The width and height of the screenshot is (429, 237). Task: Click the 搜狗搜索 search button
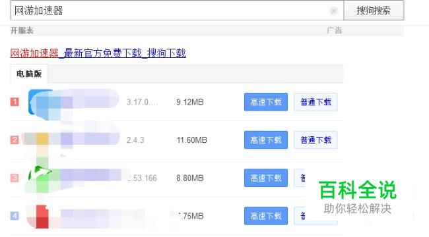(x=374, y=11)
